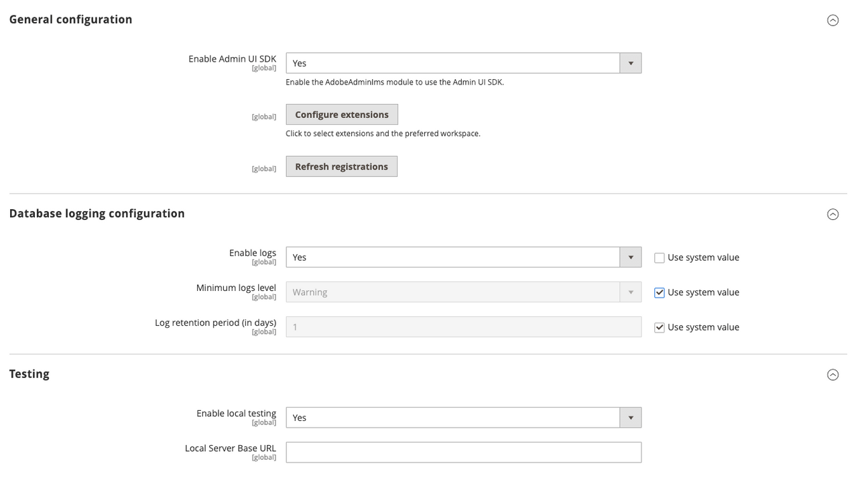Click the Testing section heading
The height and width of the screenshot is (490, 858).
click(29, 373)
